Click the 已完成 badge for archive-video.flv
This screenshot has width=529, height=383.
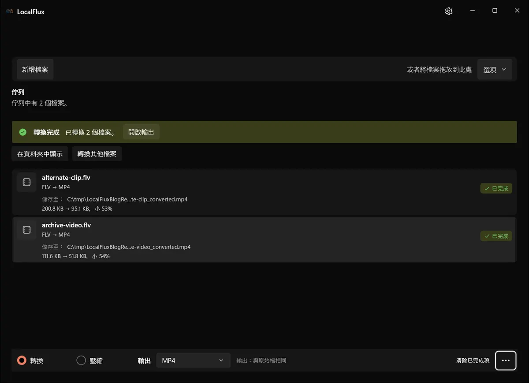[x=496, y=236]
